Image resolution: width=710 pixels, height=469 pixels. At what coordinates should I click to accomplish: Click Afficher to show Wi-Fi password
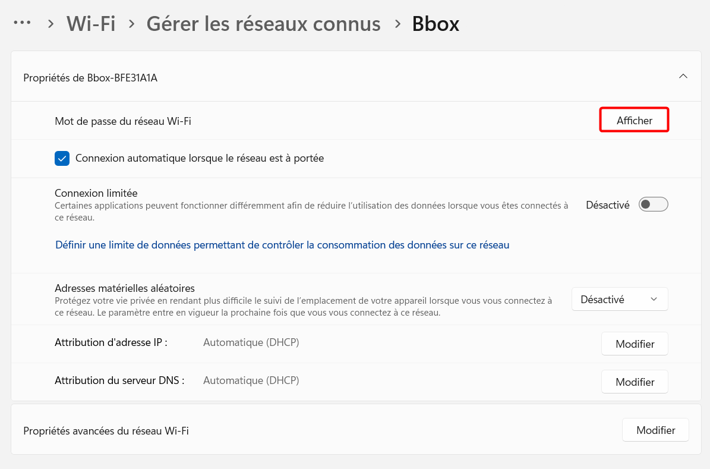(634, 120)
